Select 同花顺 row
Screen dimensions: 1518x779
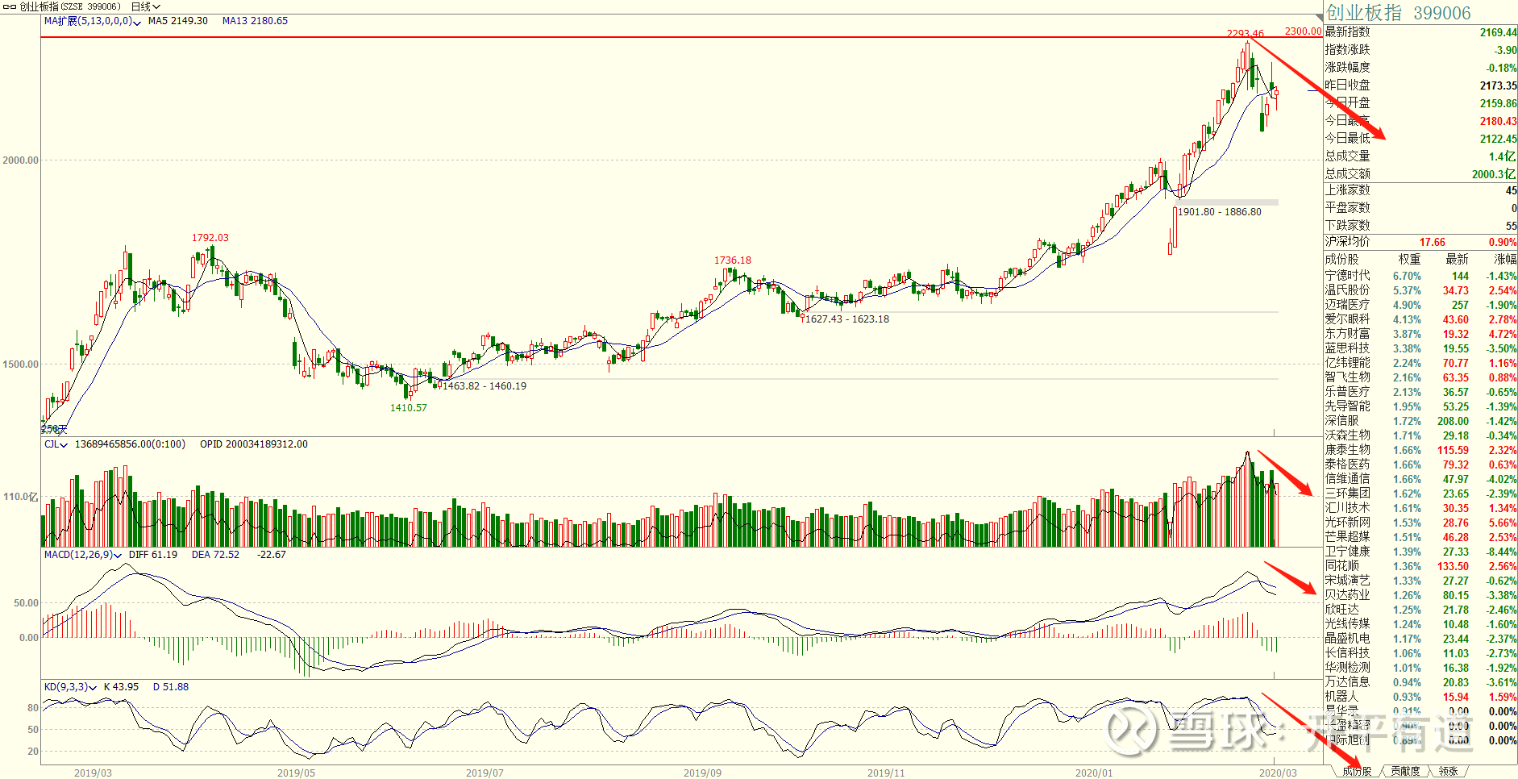click(1420, 566)
